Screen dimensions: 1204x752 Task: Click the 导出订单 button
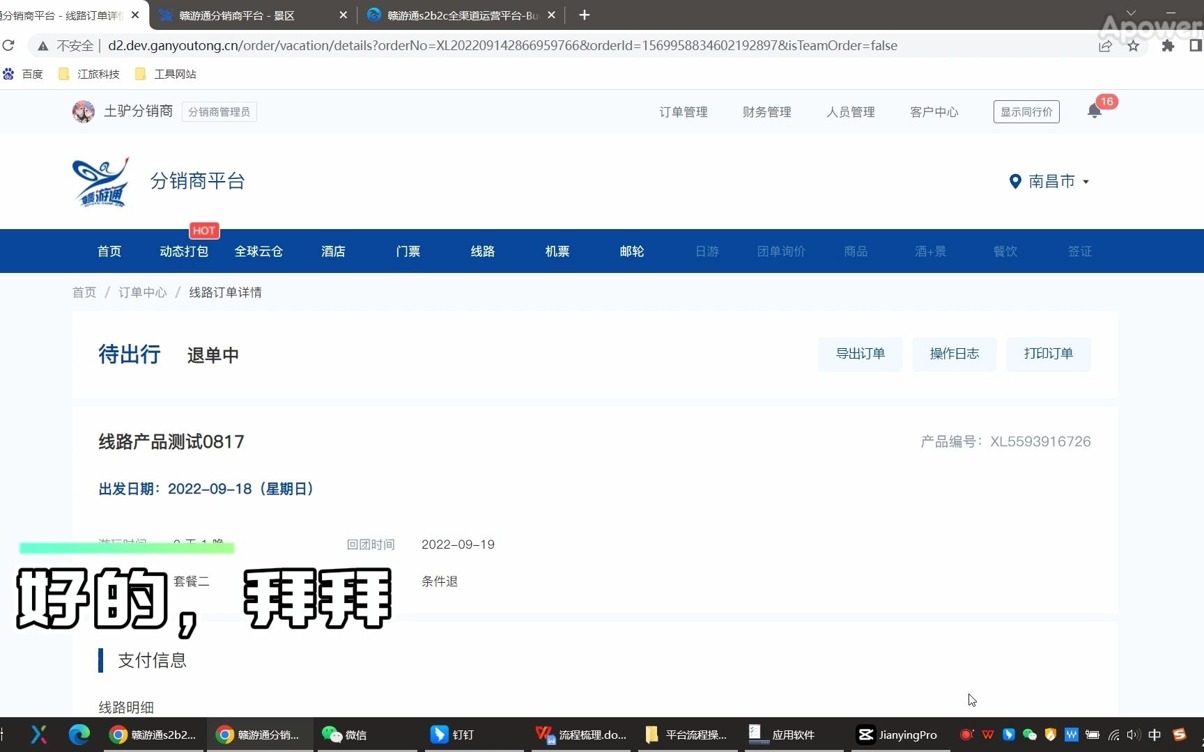pos(860,354)
